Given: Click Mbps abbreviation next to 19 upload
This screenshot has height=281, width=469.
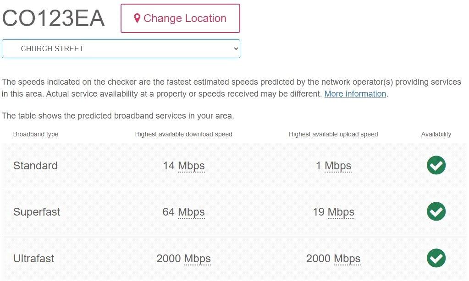Looking at the screenshot, I should (341, 212).
